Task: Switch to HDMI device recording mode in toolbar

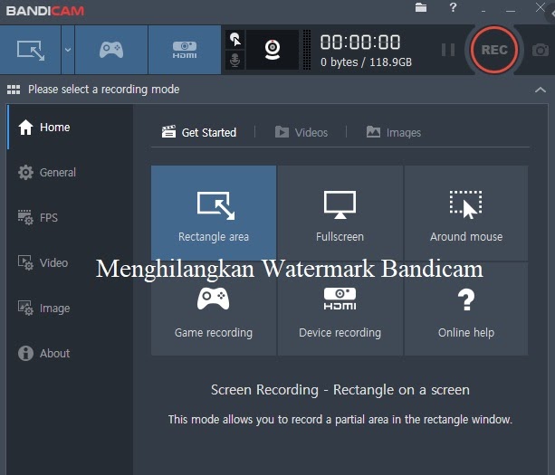Action: pyautogui.click(x=185, y=50)
